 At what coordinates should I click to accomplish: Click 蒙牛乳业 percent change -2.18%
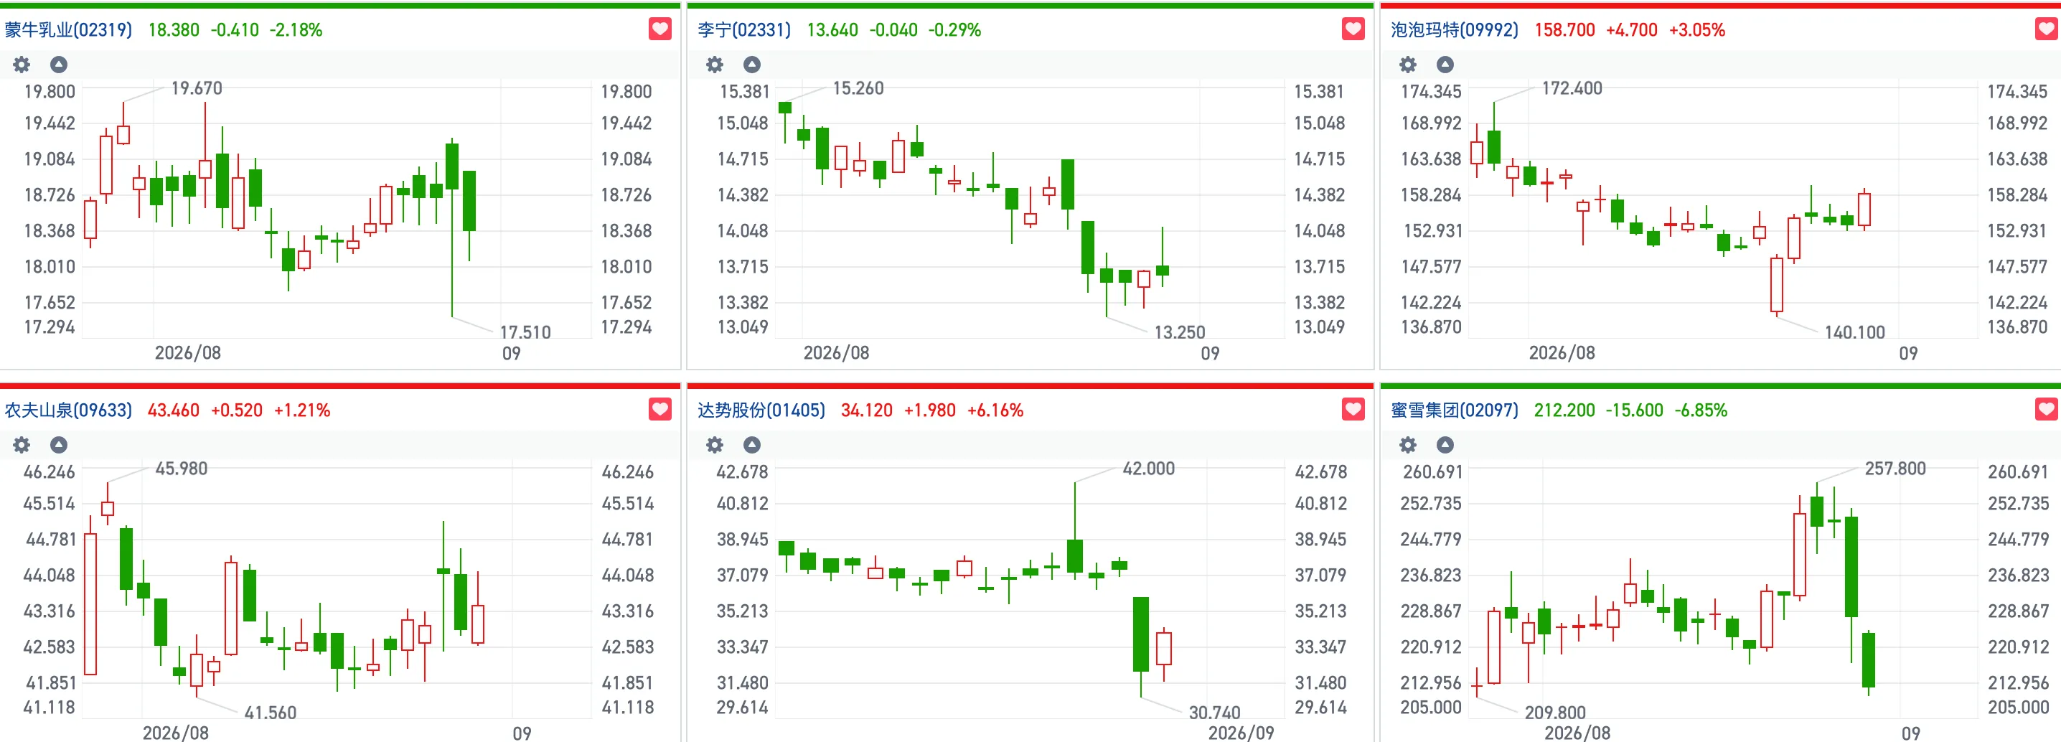[296, 30]
